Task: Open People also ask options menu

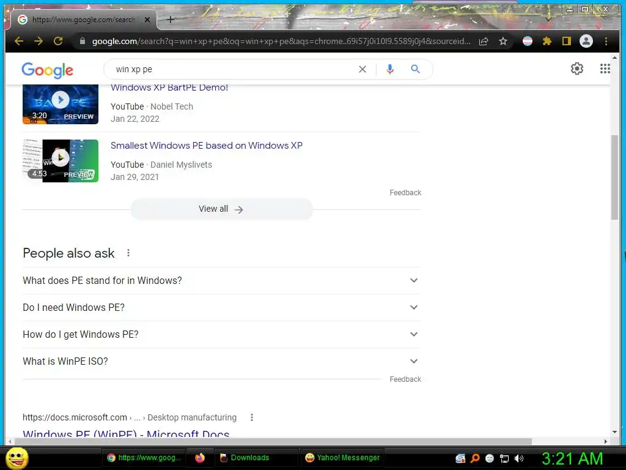Action: tap(128, 253)
